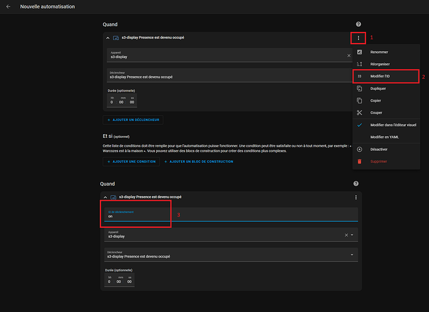Click the back arrow next to Nouvelle automatisation
Image resolution: width=429 pixels, height=312 pixels.
pos(9,6)
